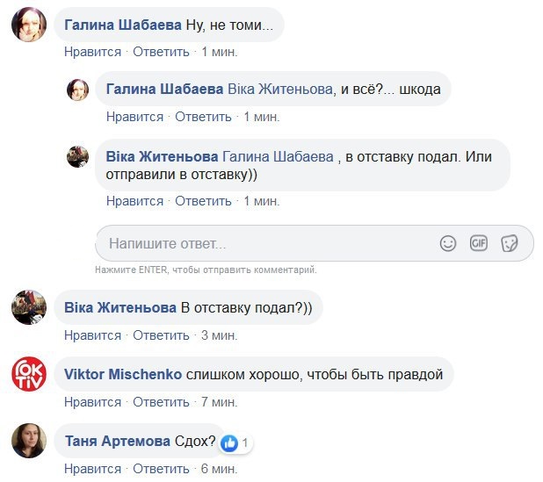Screen dimensions: 543x482
Task: Open the sticker picker icon
Action: 509,243
